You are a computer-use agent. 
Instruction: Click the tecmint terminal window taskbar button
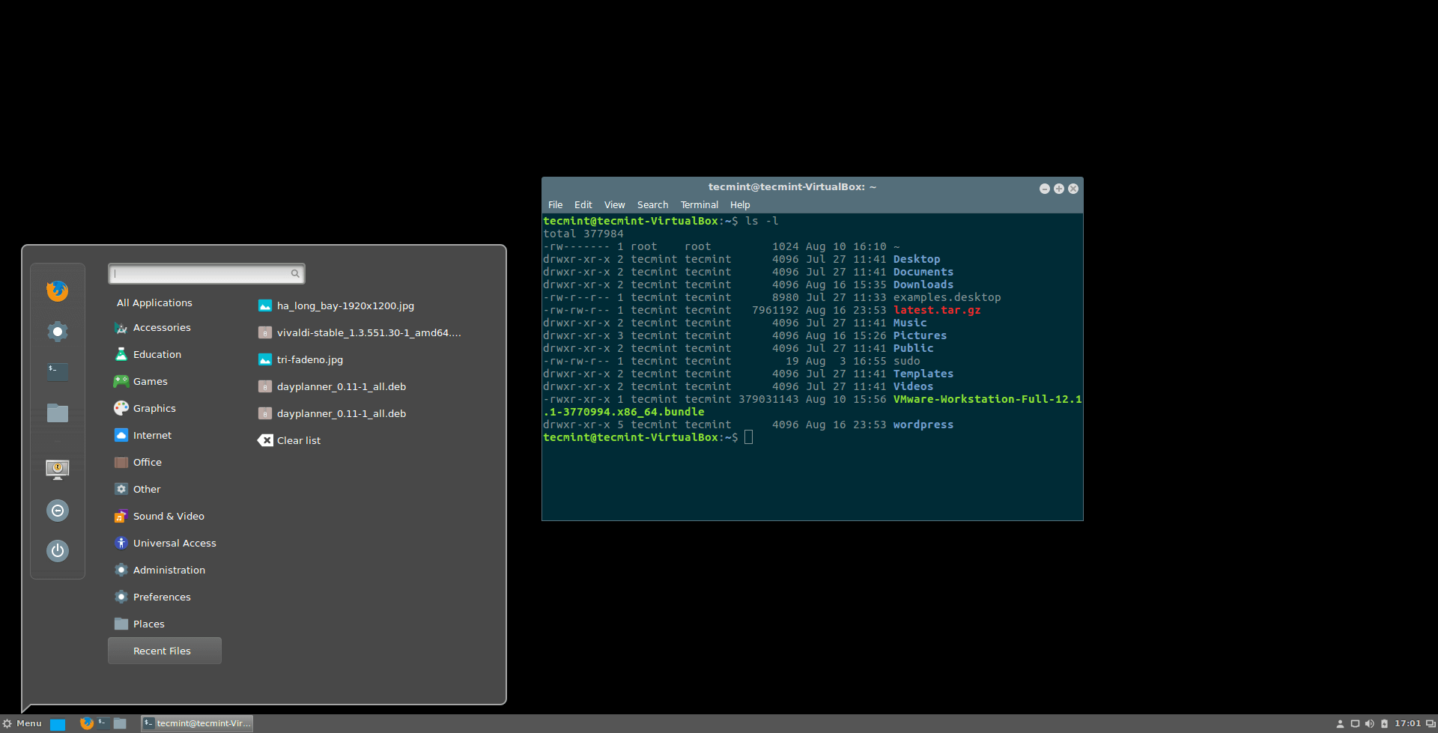click(197, 723)
